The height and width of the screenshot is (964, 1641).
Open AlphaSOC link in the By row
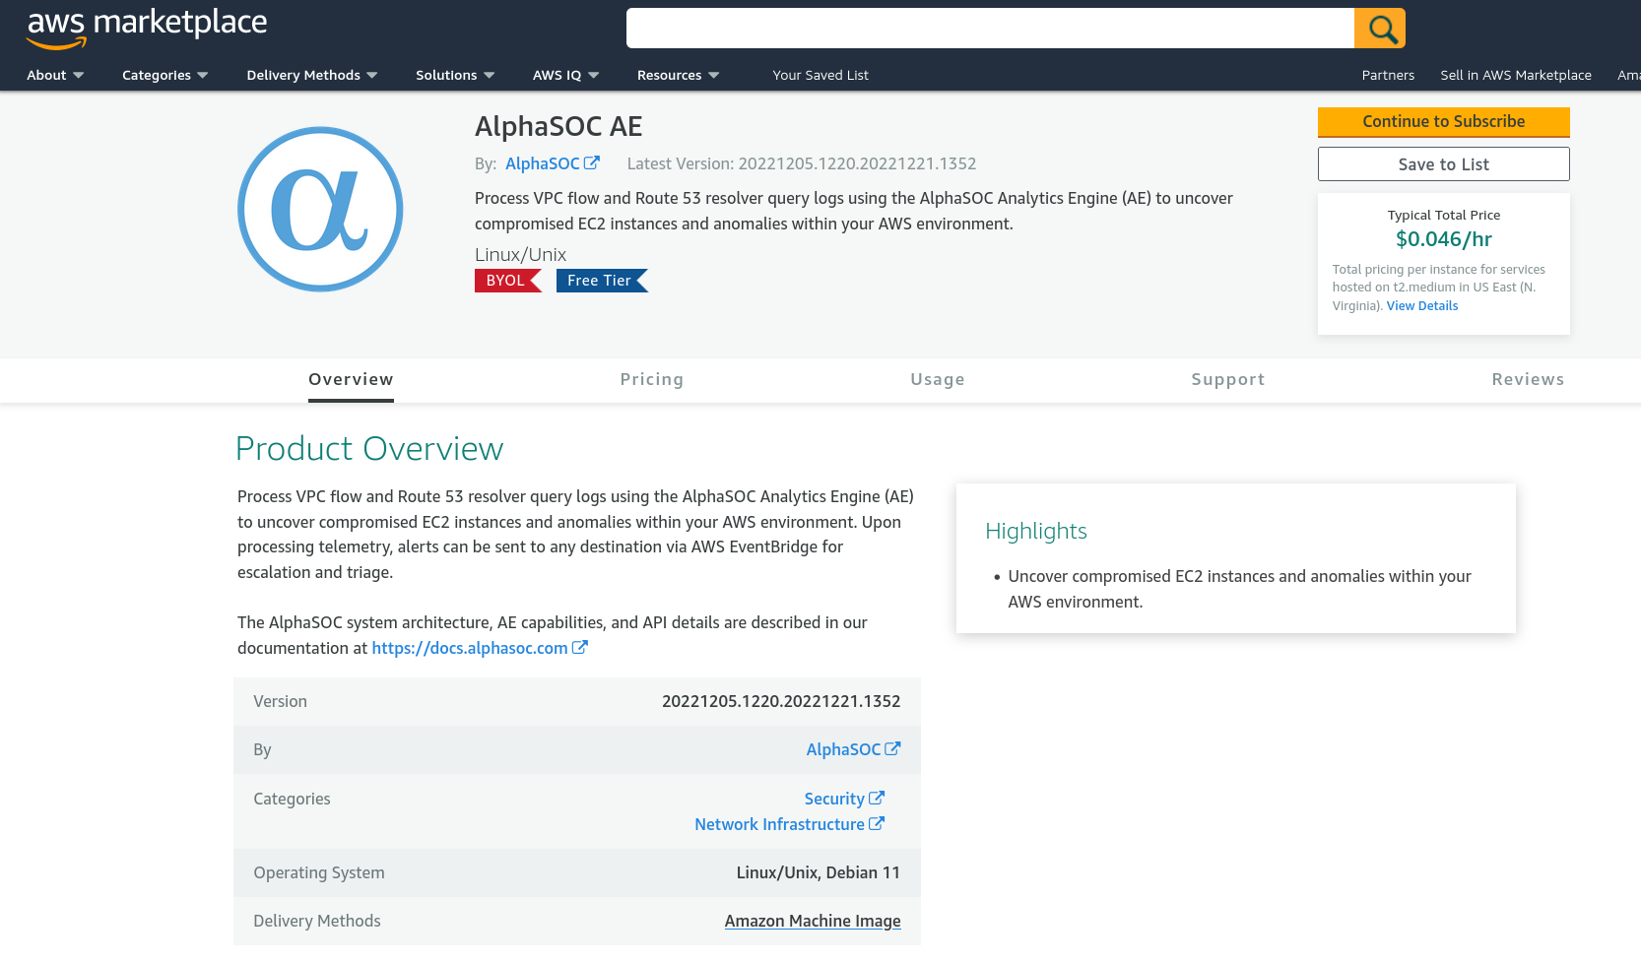843,749
